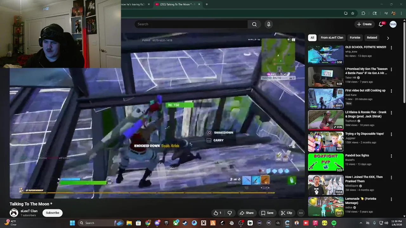406x228 pixels.
Task: Open Epic Games Launcher from taskbar
Action: coord(166,223)
